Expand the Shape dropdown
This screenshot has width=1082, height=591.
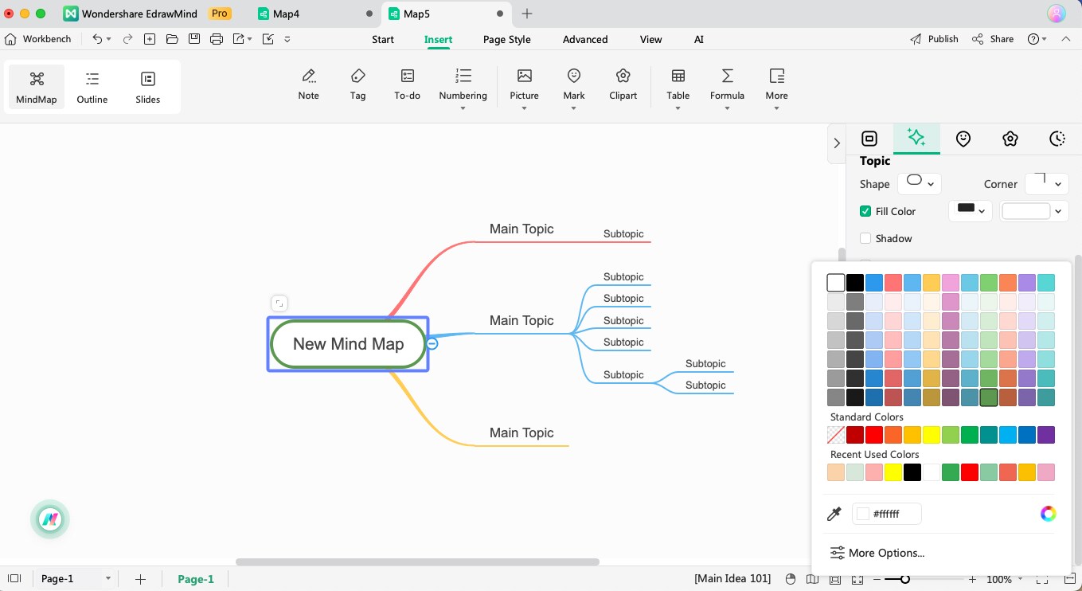tap(920, 183)
